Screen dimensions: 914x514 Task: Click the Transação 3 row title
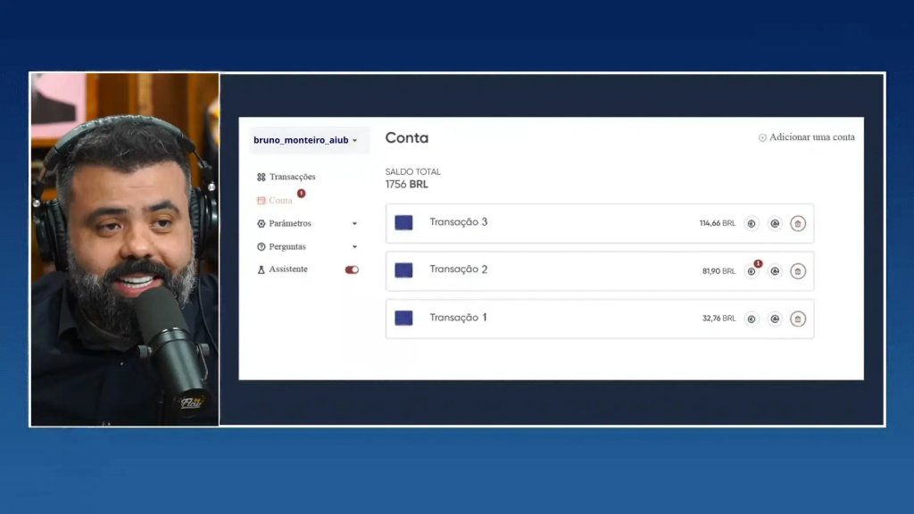coord(458,222)
